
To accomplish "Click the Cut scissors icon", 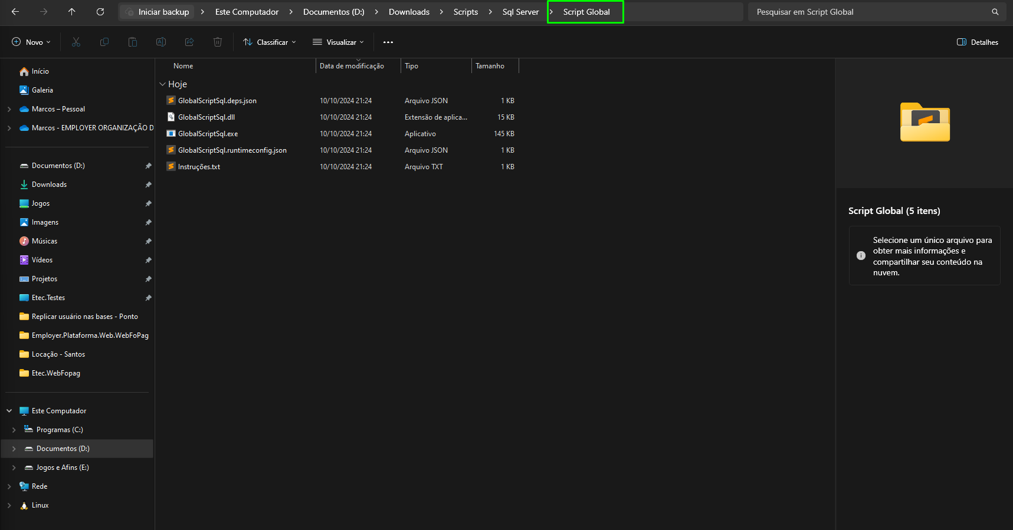I will click(x=76, y=42).
